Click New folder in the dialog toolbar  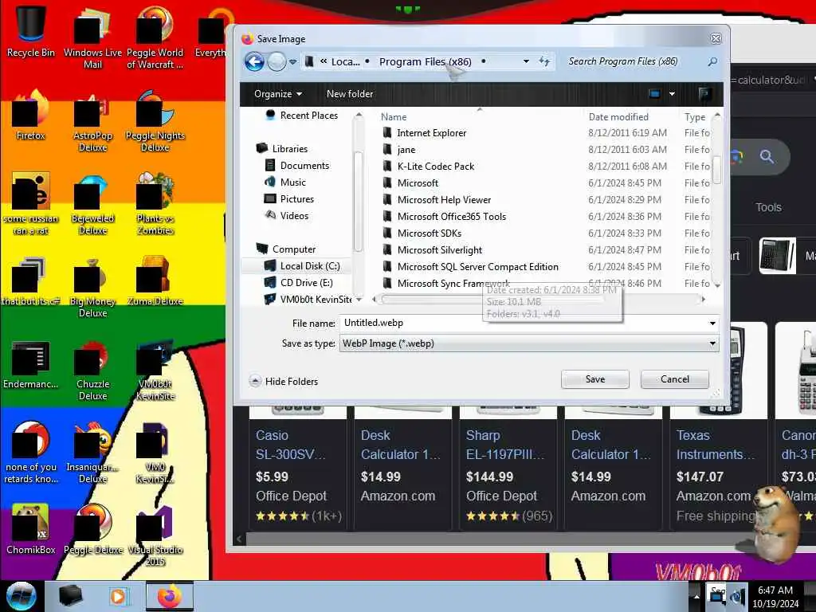click(x=350, y=94)
